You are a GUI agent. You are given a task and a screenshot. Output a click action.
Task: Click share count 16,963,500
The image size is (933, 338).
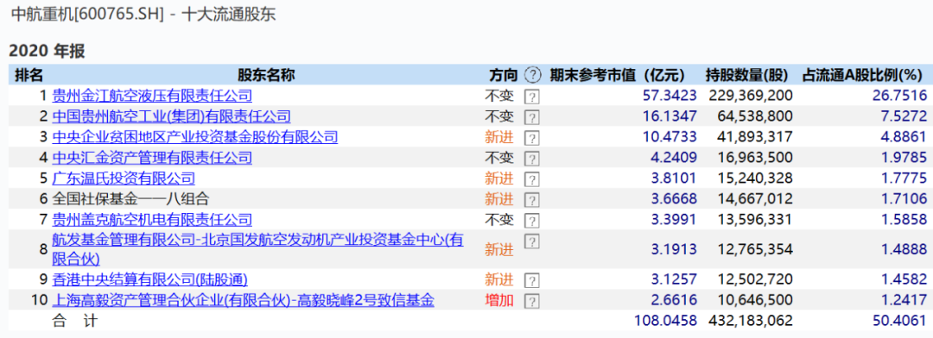point(756,158)
